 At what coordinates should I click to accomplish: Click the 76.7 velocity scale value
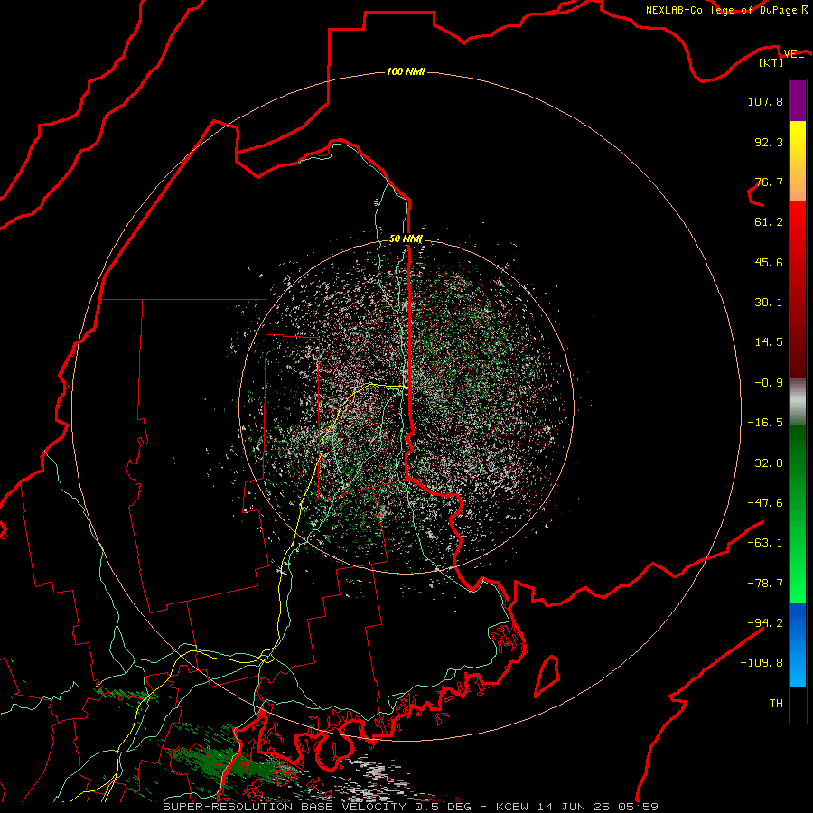(x=769, y=182)
